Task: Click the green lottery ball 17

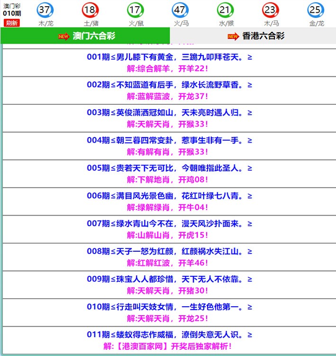Action: 135,10
